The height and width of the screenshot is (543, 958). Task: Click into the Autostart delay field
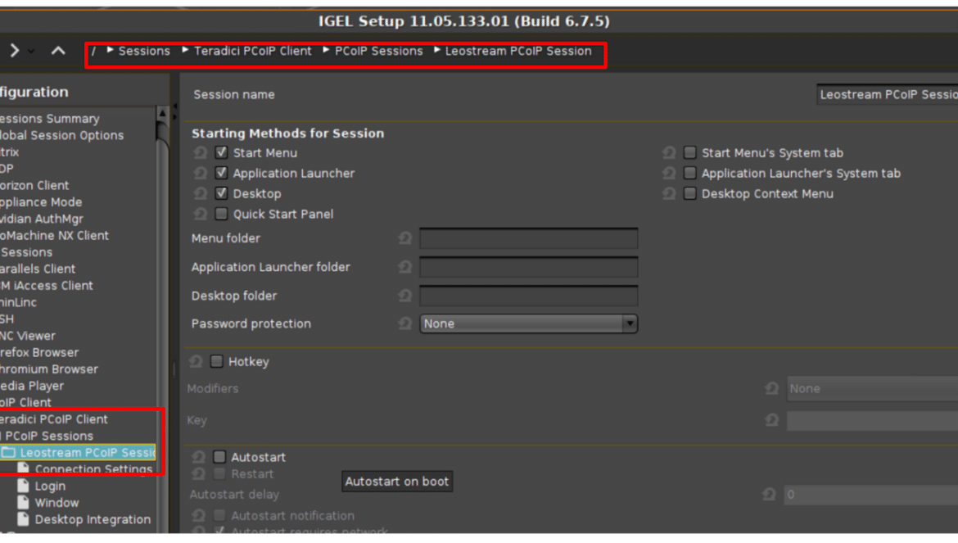click(871, 494)
